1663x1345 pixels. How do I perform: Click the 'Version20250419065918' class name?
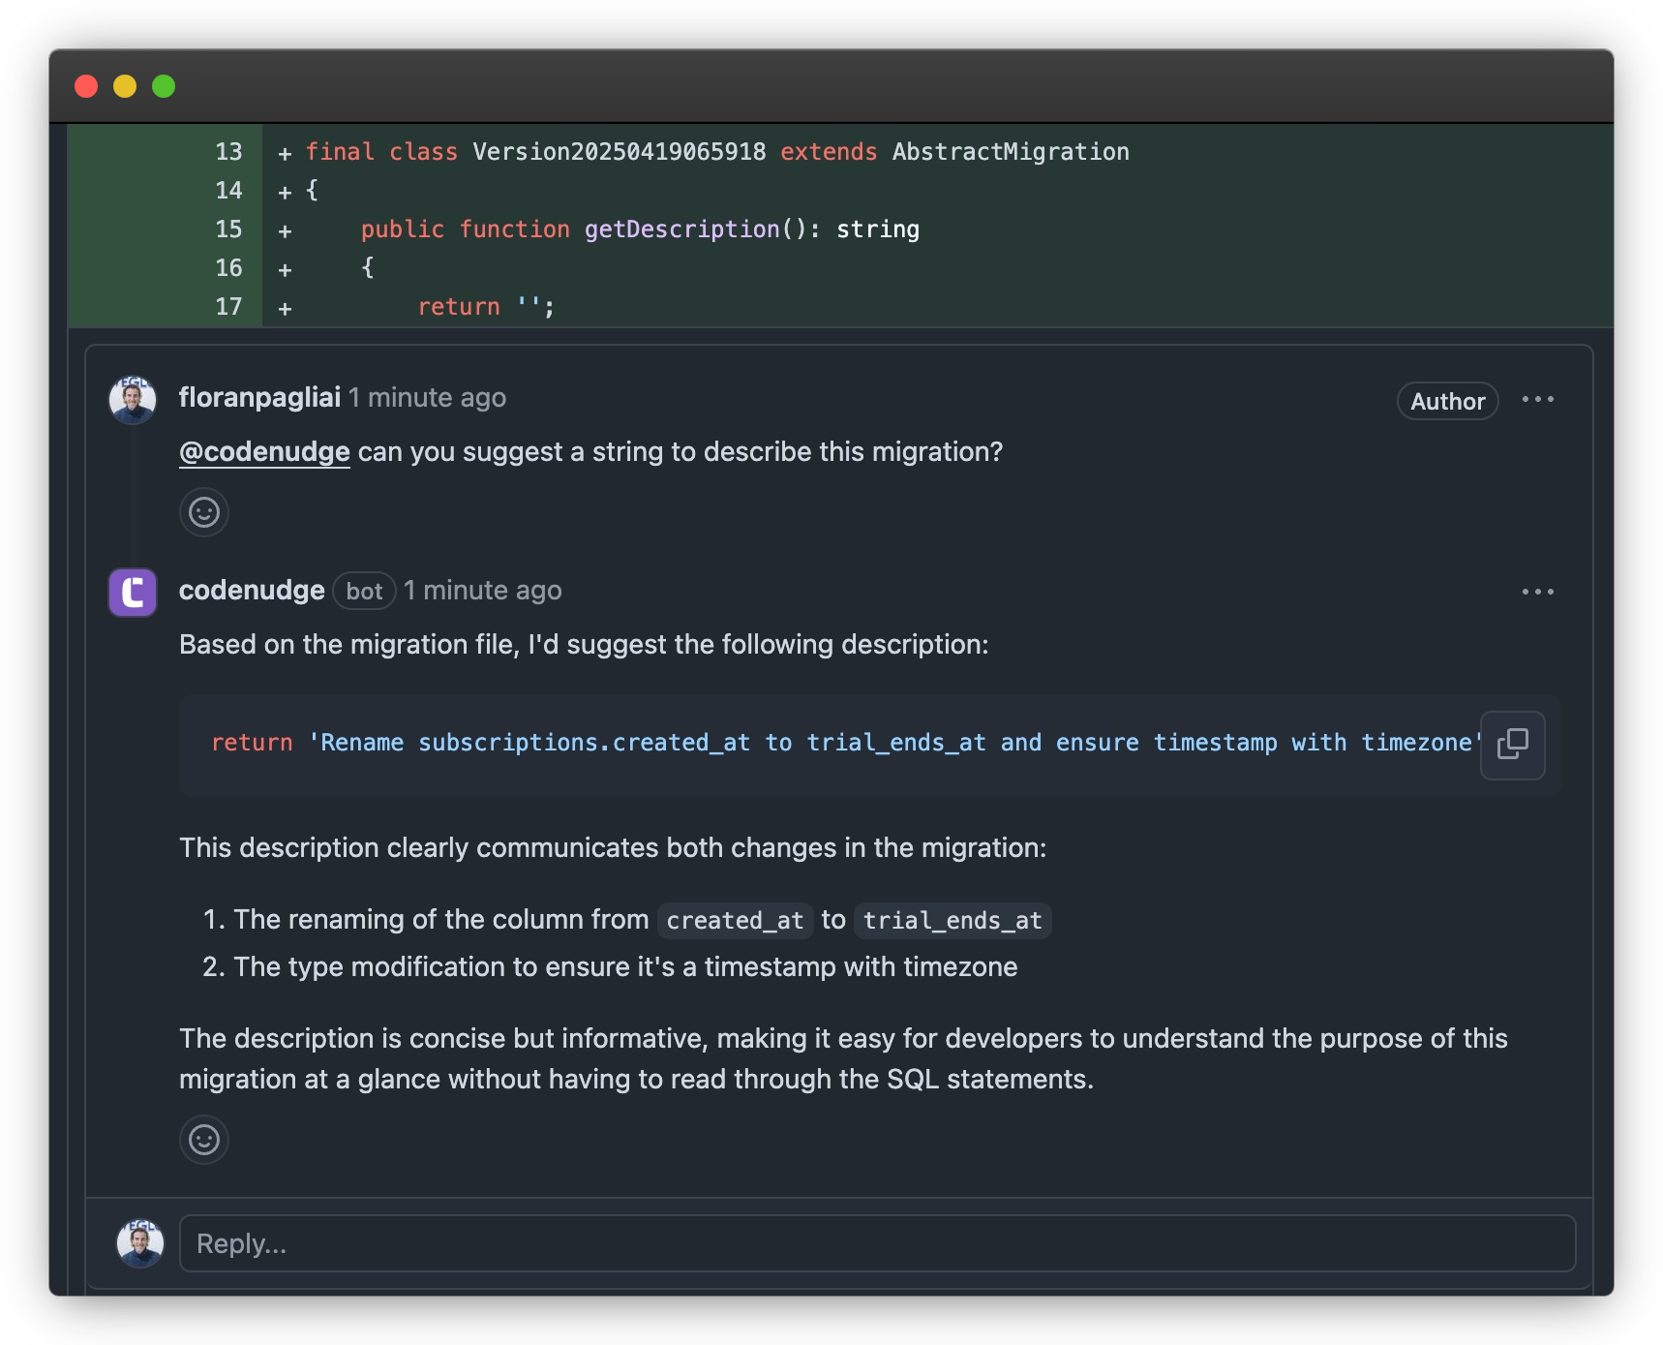click(x=619, y=152)
